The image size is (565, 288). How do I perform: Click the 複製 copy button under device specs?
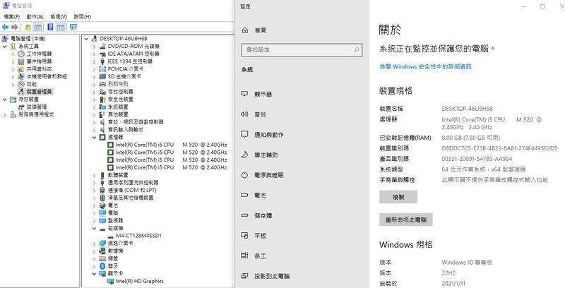pos(398,197)
